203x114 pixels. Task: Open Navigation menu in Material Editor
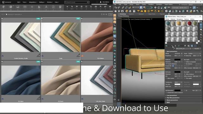180,19
